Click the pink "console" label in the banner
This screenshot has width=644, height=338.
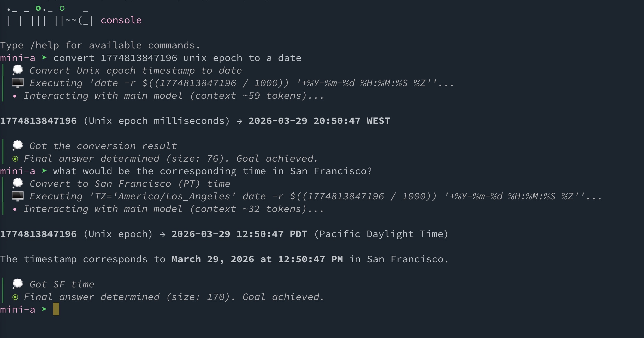[121, 20]
